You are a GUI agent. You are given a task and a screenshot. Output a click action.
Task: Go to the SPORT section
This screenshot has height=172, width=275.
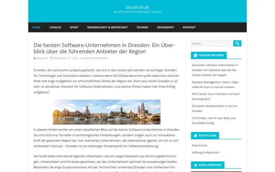coord(74,28)
